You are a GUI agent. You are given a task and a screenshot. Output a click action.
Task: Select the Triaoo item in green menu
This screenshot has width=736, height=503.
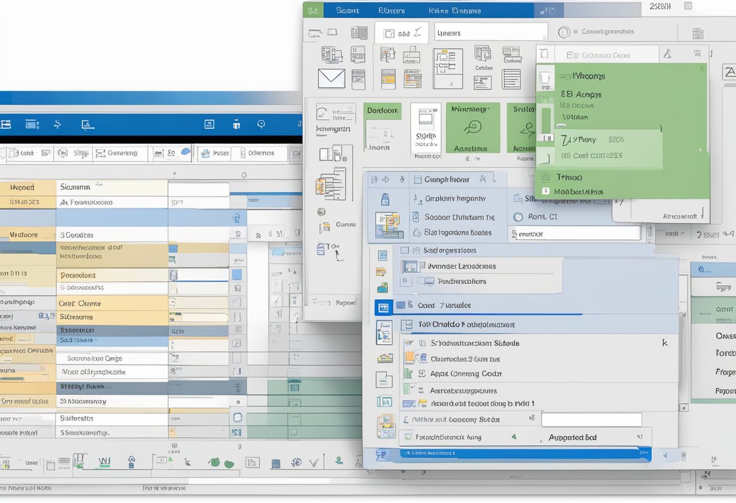click(x=569, y=177)
